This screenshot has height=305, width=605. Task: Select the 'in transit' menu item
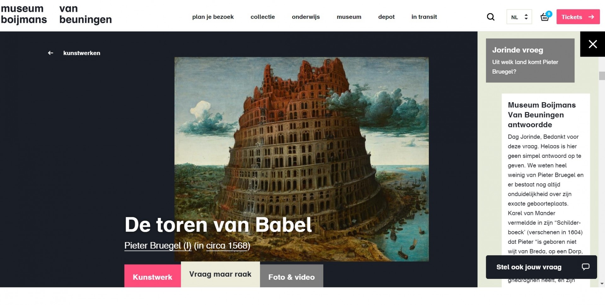click(424, 17)
